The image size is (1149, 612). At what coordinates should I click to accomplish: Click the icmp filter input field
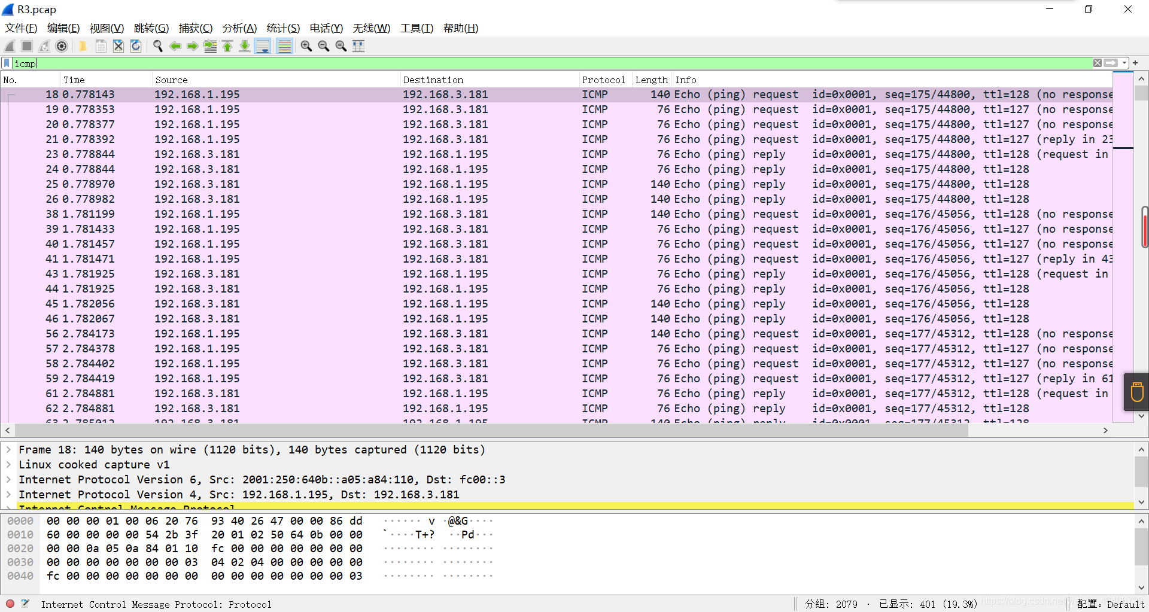[x=239, y=63]
